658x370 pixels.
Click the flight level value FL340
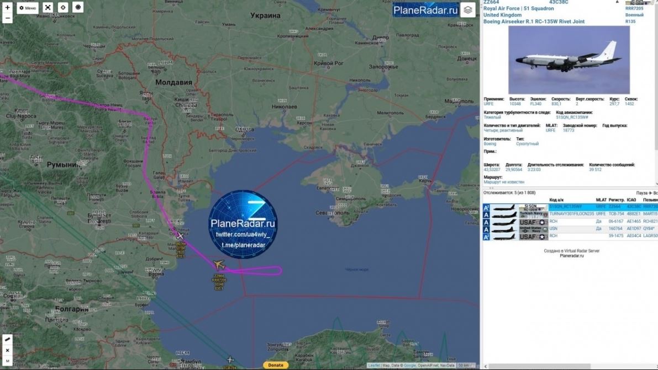click(x=535, y=104)
